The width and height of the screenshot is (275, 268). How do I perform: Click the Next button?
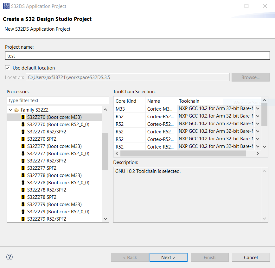click(x=168, y=257)
